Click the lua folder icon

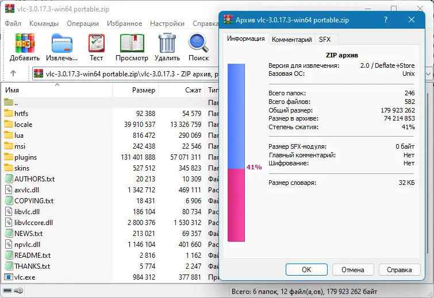9,135
